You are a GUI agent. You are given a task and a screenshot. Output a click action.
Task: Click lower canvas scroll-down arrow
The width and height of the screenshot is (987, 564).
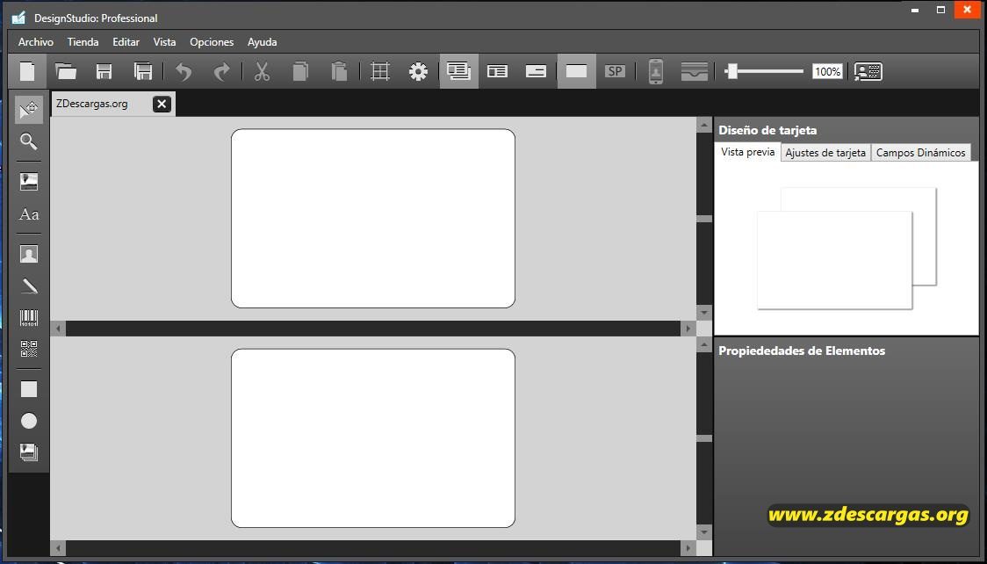[x=703, y=532]
